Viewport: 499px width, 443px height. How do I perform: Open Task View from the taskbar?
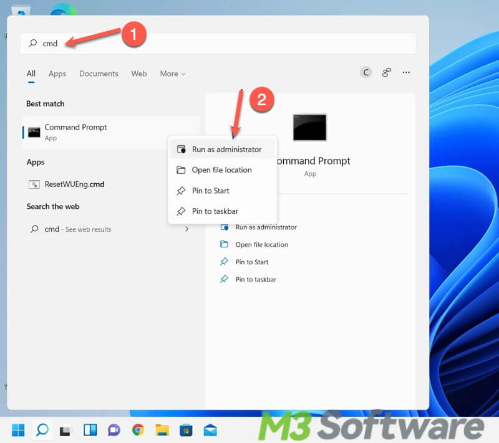(65, 430)
